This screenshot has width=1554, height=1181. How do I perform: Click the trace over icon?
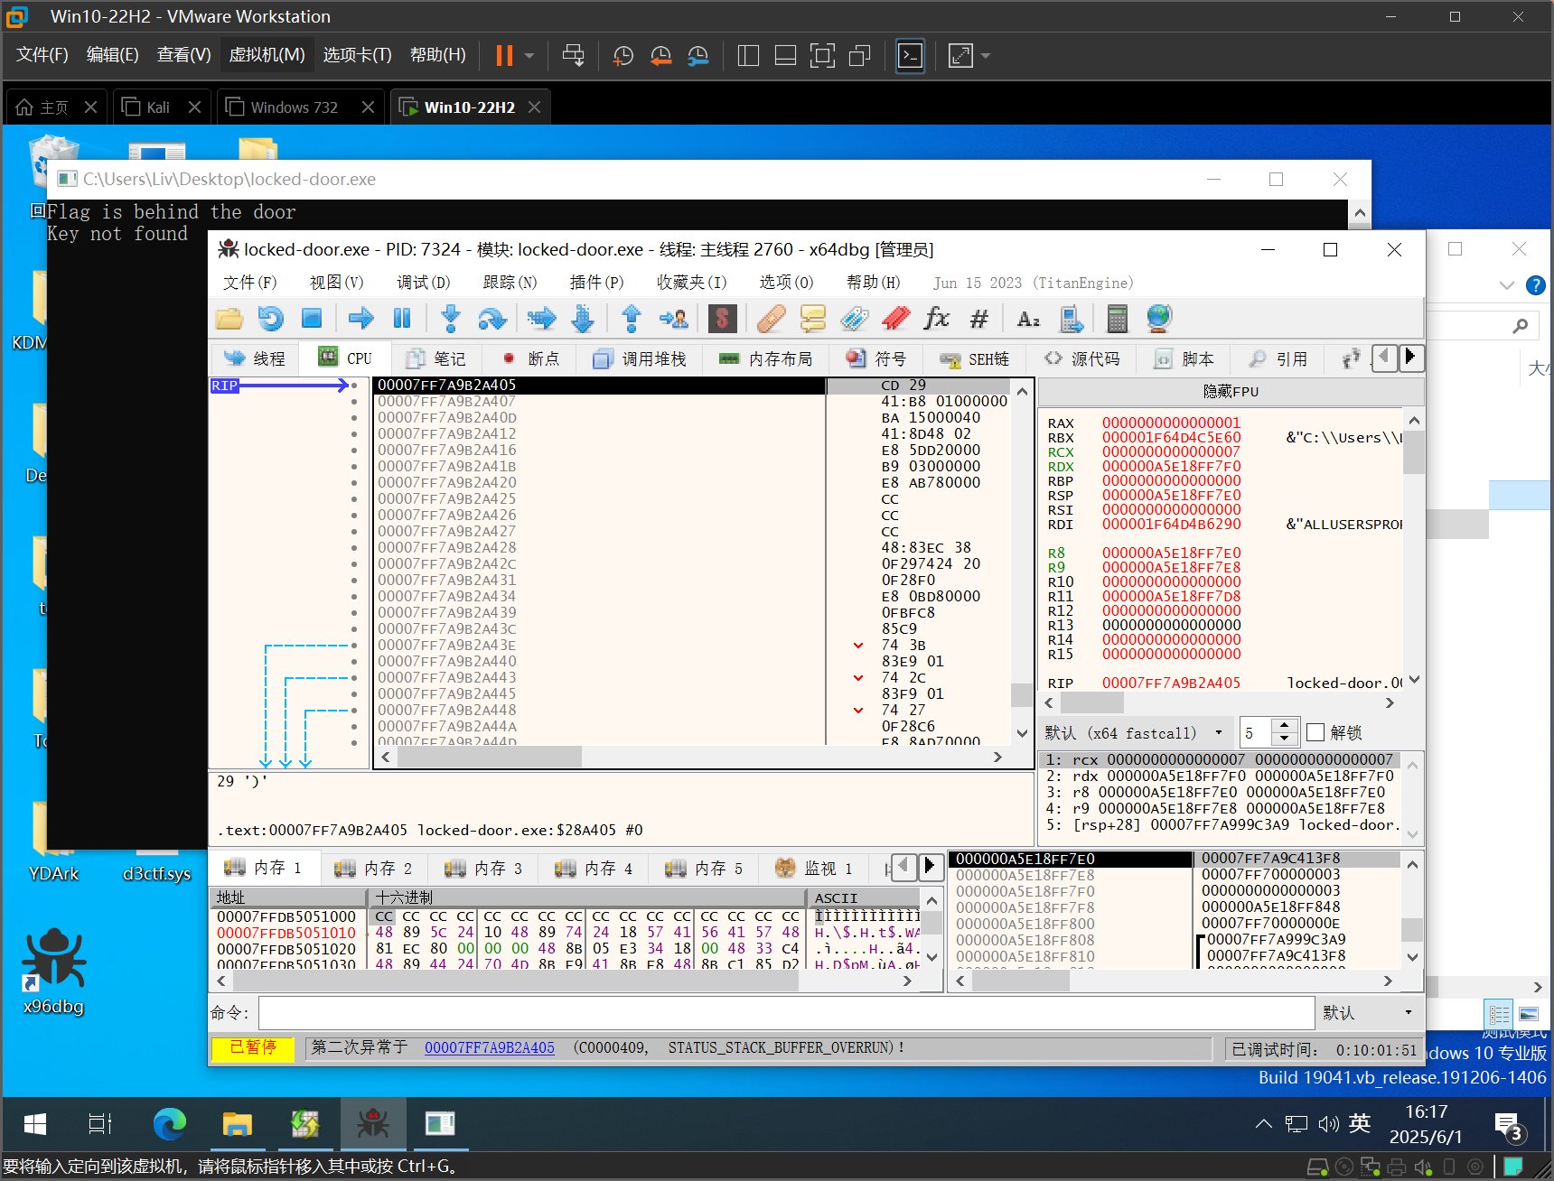pos(583,318)
